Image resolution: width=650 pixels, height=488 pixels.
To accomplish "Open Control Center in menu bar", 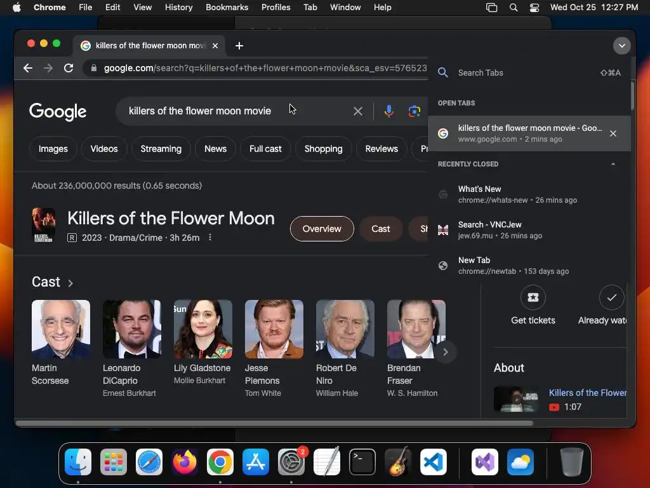I will pos(534,8).
